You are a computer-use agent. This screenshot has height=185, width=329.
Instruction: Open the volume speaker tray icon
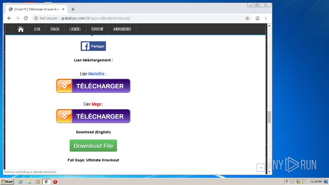[x=292, y=182]
